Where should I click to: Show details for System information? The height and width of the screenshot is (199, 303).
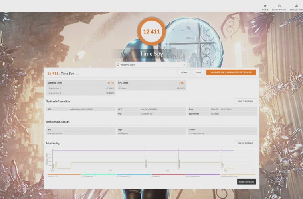(x=246, y=101)
